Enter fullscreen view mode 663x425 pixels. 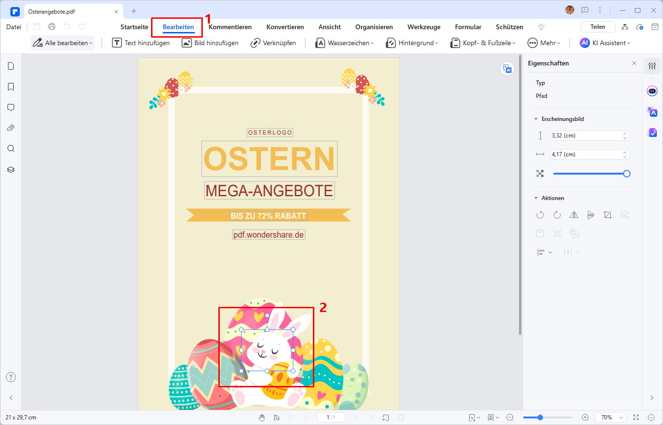636,417
